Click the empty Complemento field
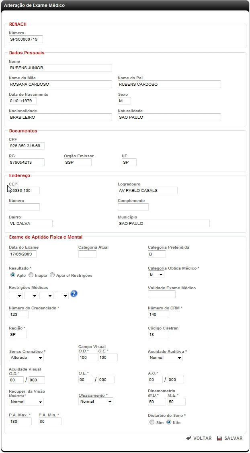 tap(133, 207)
